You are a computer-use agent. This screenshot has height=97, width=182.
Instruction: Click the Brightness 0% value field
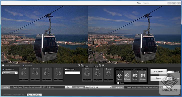(127, 70)
